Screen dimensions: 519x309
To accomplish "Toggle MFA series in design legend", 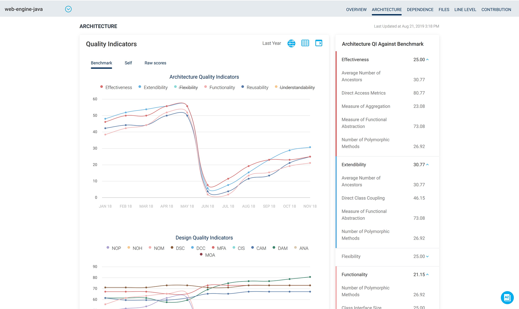I will tap(219, 248).
